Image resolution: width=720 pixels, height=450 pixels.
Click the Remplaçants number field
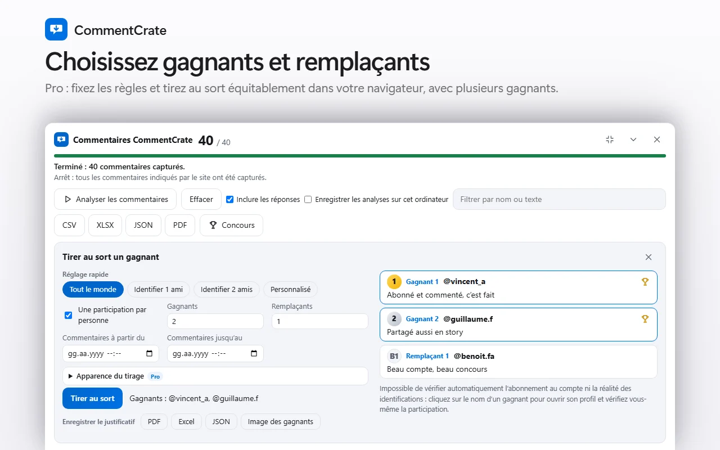(320, 321)
